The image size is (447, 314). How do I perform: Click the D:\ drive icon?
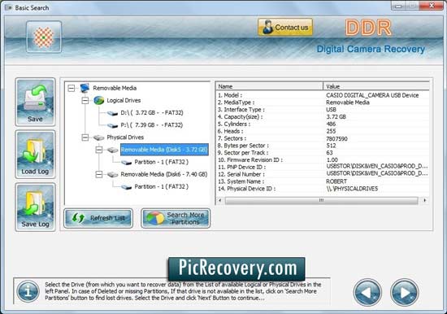coord(112,113)
